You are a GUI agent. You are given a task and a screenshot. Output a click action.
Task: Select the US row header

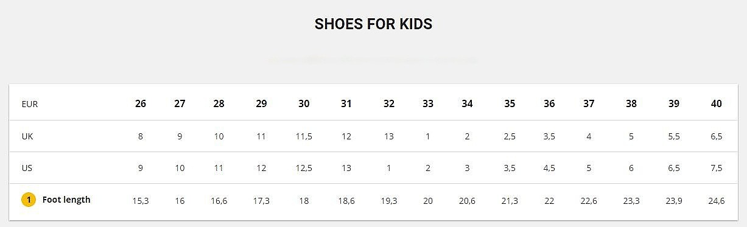(x=27, y=168)
